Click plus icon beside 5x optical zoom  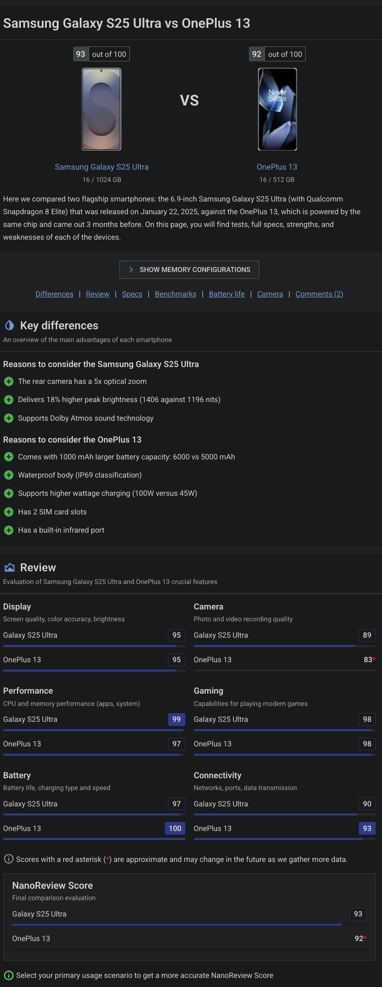coord(9,381)
